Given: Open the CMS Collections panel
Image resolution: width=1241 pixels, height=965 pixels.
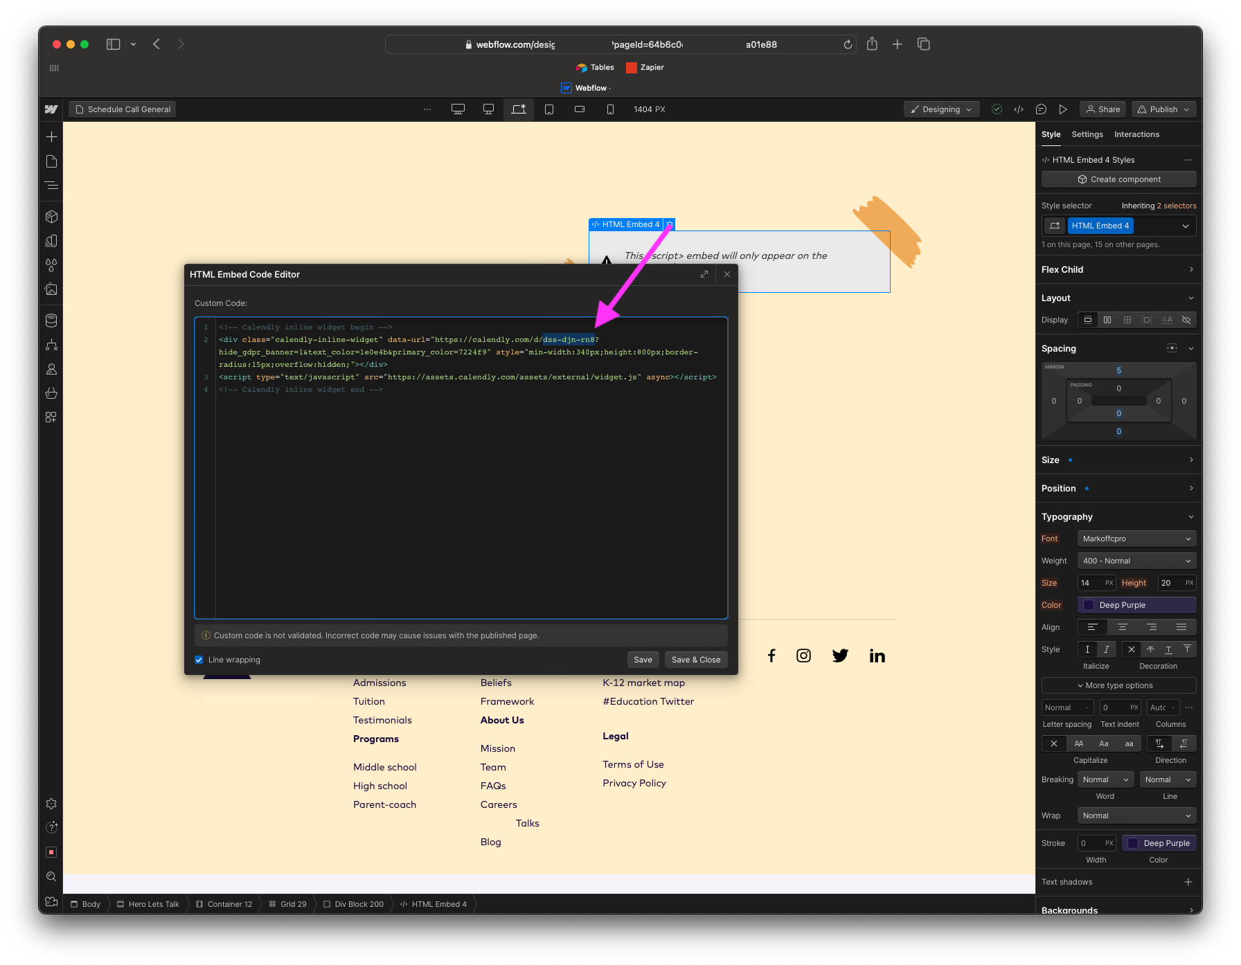Looking at the screenshot, I should (51, 321).
